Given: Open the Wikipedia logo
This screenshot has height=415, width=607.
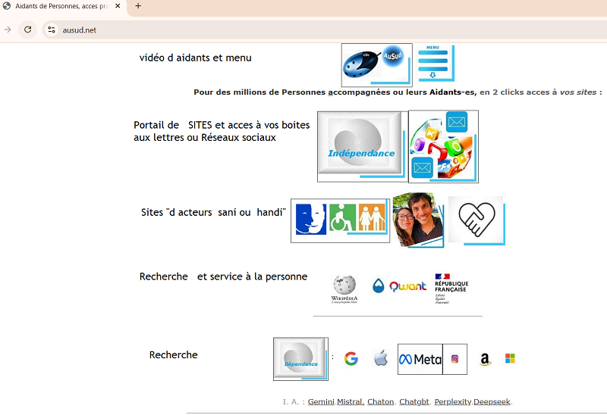Looking at the screenshot, I should (344, 288).
